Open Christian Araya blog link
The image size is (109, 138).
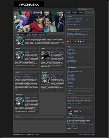pyautogui.click(x=71, y=51)
